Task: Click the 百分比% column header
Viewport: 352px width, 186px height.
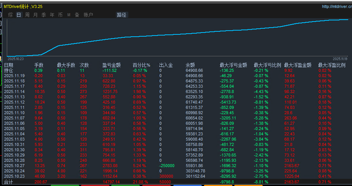Action: pyautogui.click(x=142, y=65)
